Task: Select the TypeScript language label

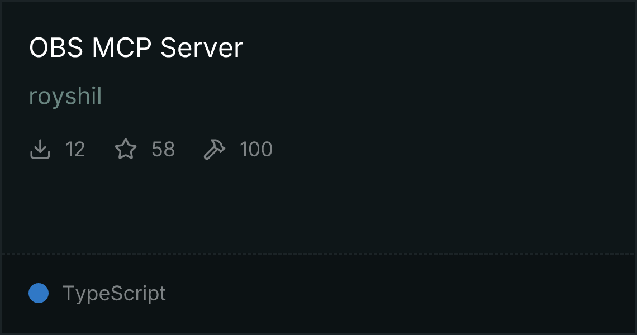Action: (114, 293)
